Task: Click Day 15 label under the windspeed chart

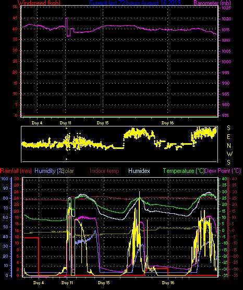Action: pyautogui.click(x=103, y=123)
